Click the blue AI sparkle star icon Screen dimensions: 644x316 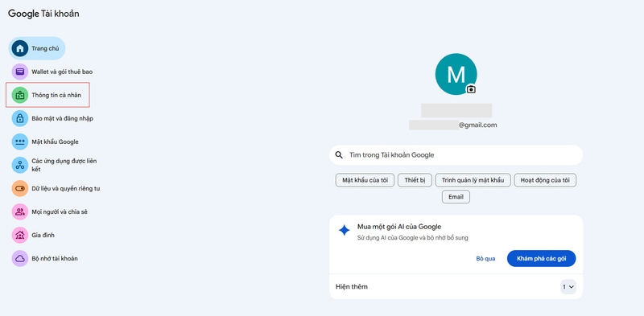[x=345, y=230]
